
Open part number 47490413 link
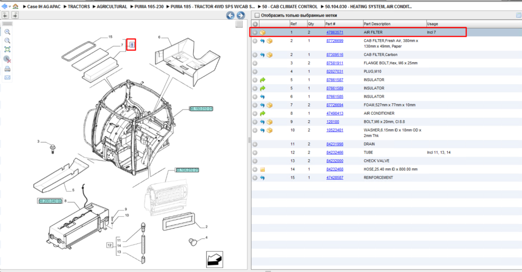point(335,113)
